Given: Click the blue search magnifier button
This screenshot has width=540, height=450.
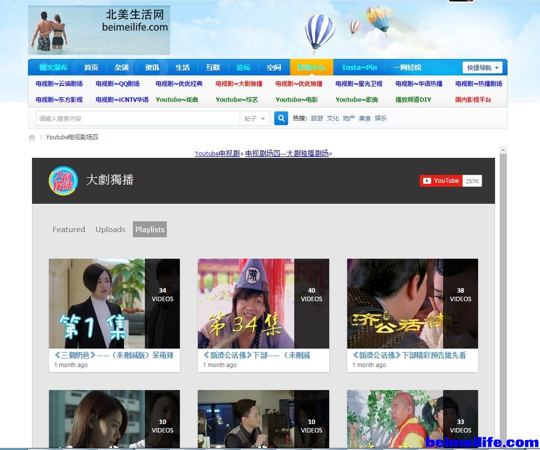Looking at the screenshot, I should coord(281,118).
